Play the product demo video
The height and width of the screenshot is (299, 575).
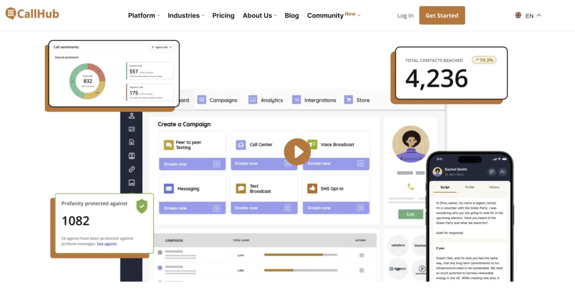pos(297,152)
